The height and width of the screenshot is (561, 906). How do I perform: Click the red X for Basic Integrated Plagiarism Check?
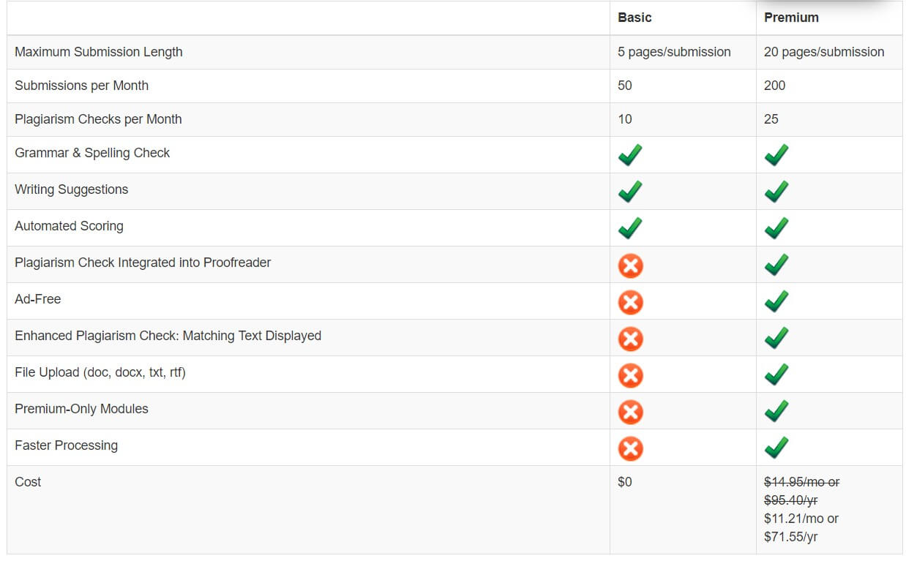[x=630, y=266]
